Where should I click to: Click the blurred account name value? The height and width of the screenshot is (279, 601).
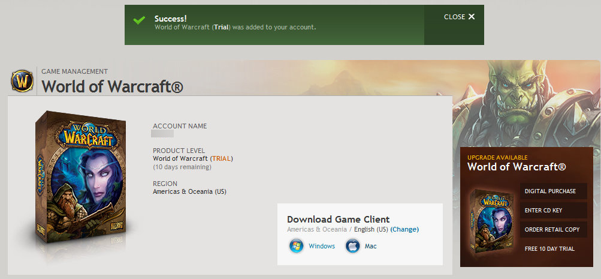162,134
